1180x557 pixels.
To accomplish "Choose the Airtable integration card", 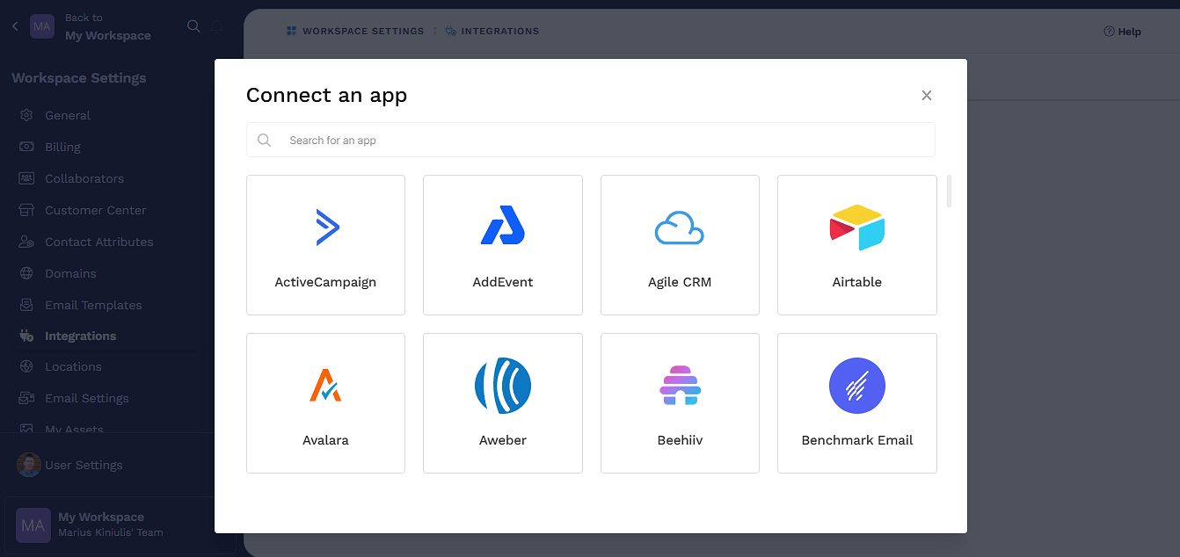I will [857, 245].
